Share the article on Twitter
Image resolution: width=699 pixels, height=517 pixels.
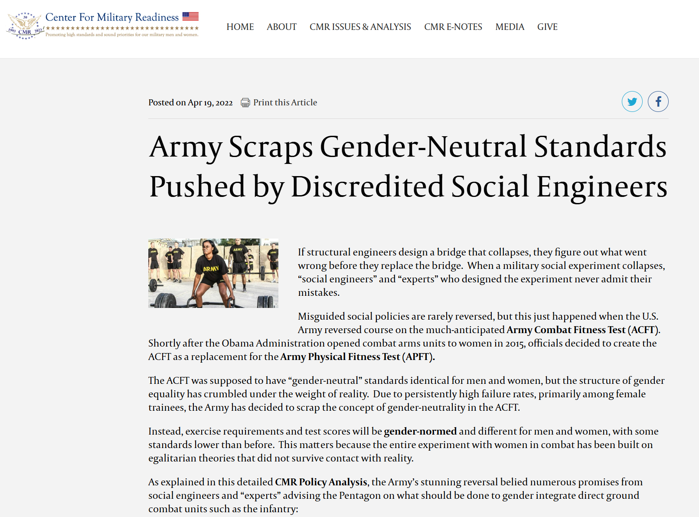[x=632, y=101]
